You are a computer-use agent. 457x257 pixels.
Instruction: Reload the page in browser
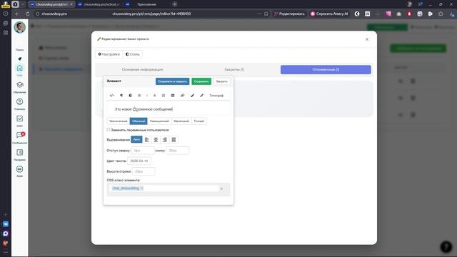point(27,14)
